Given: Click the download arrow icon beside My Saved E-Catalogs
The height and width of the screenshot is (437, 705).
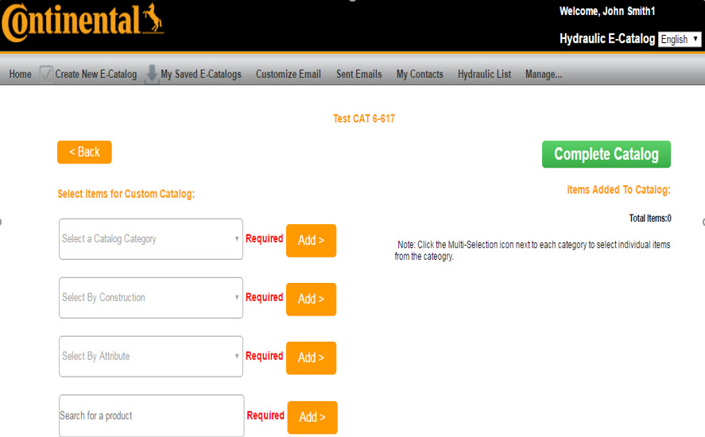Looking at the screenshot, I should [152, 74].
